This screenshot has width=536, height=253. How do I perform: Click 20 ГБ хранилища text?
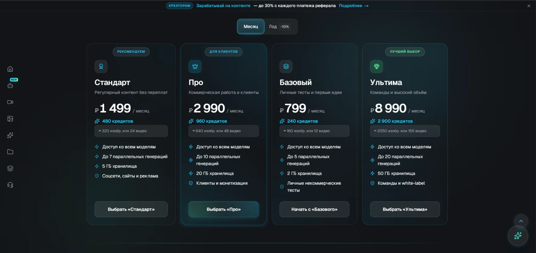[215, 173]
